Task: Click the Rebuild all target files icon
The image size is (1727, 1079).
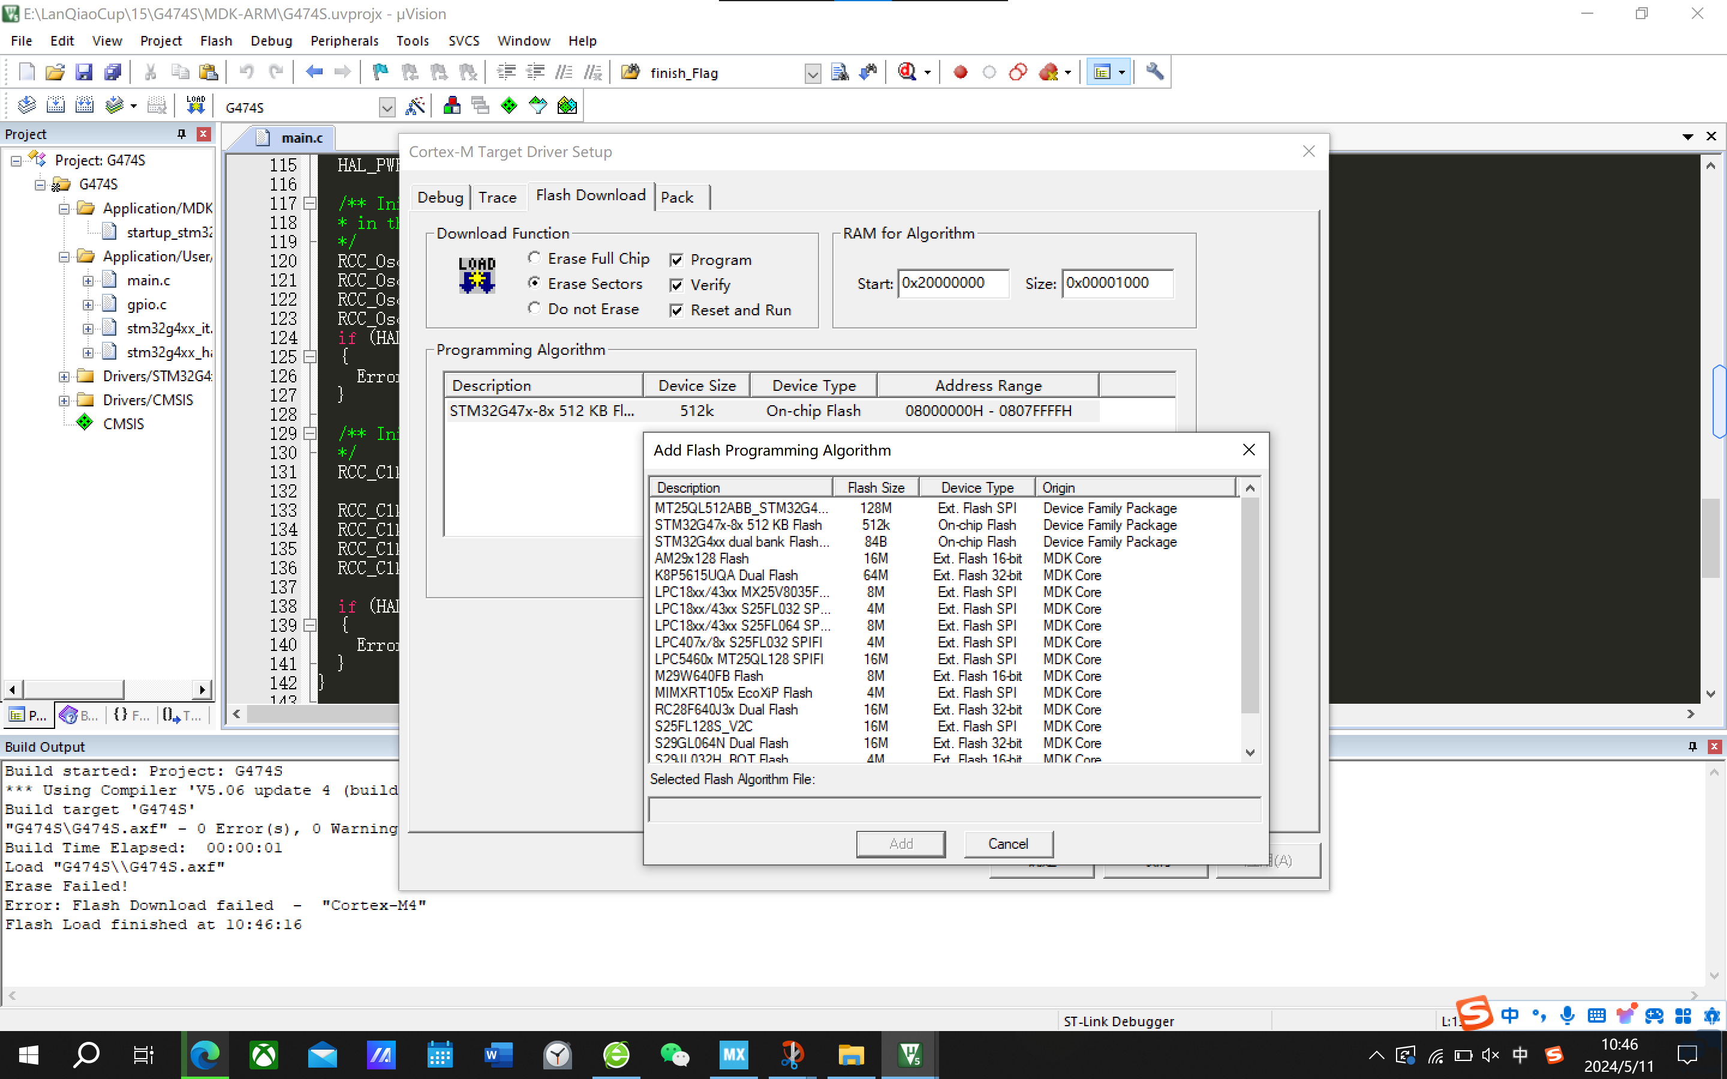Action: tap(85, 106)
